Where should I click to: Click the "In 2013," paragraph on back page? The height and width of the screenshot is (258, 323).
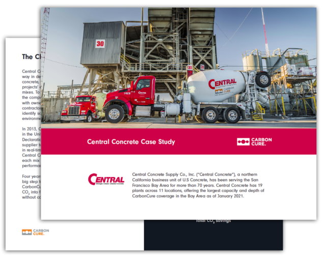(x=32, y=147)
